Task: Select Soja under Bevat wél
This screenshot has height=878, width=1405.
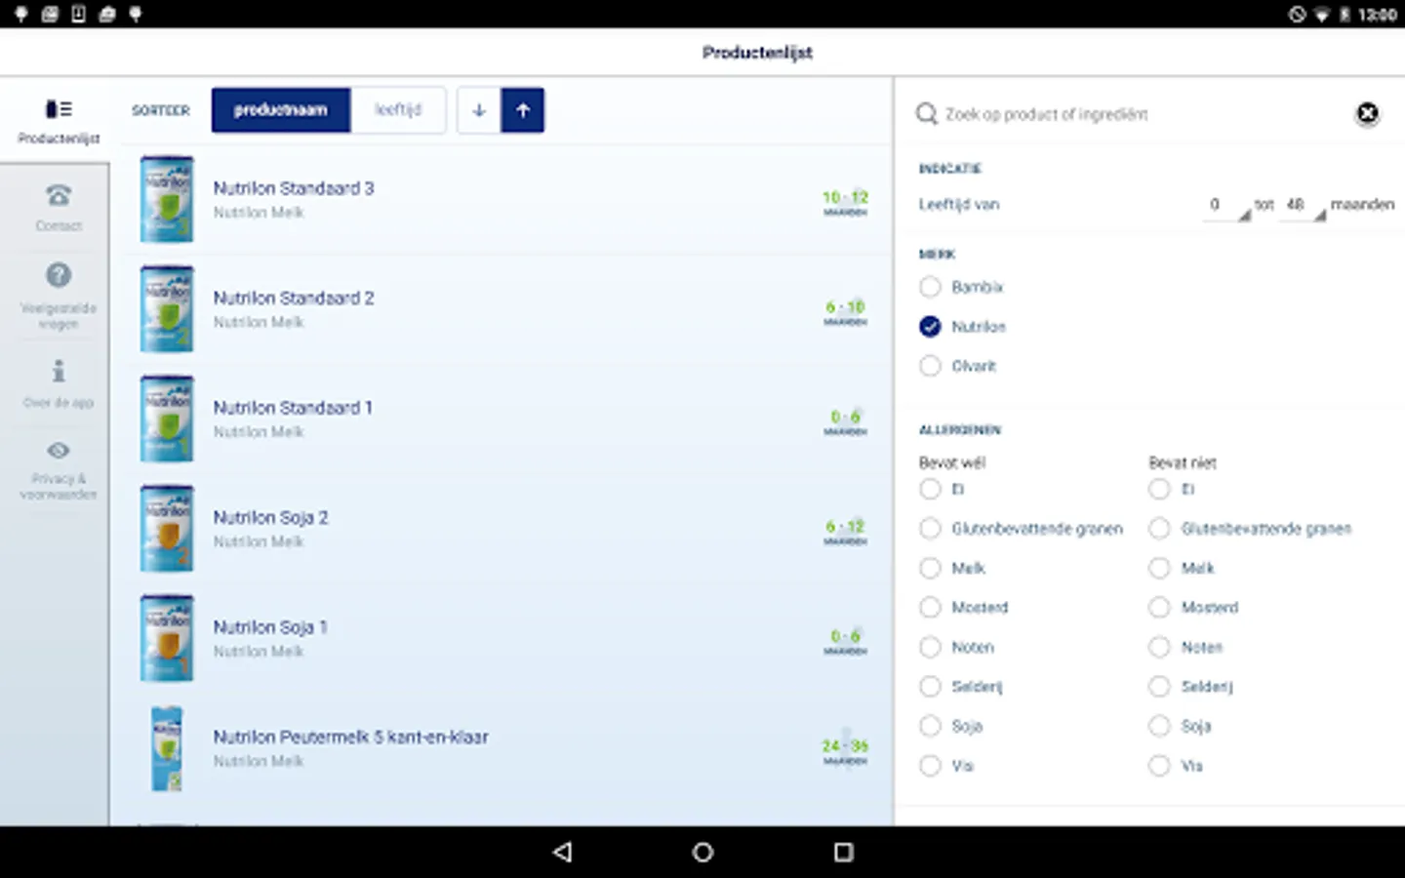Action: tap(930, 726)
